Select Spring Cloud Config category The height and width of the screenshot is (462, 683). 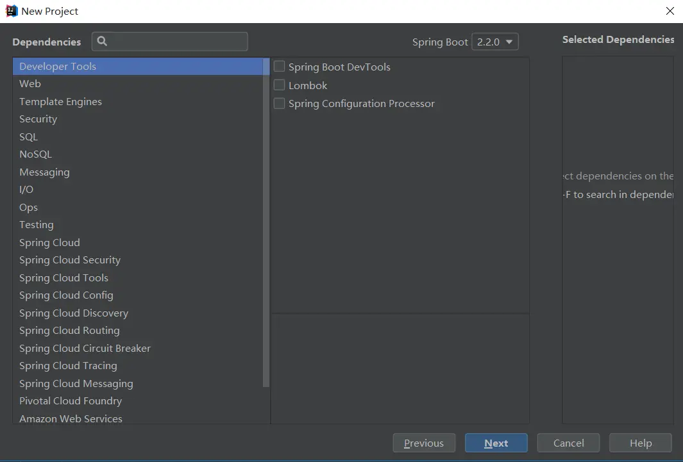[138, 295]
